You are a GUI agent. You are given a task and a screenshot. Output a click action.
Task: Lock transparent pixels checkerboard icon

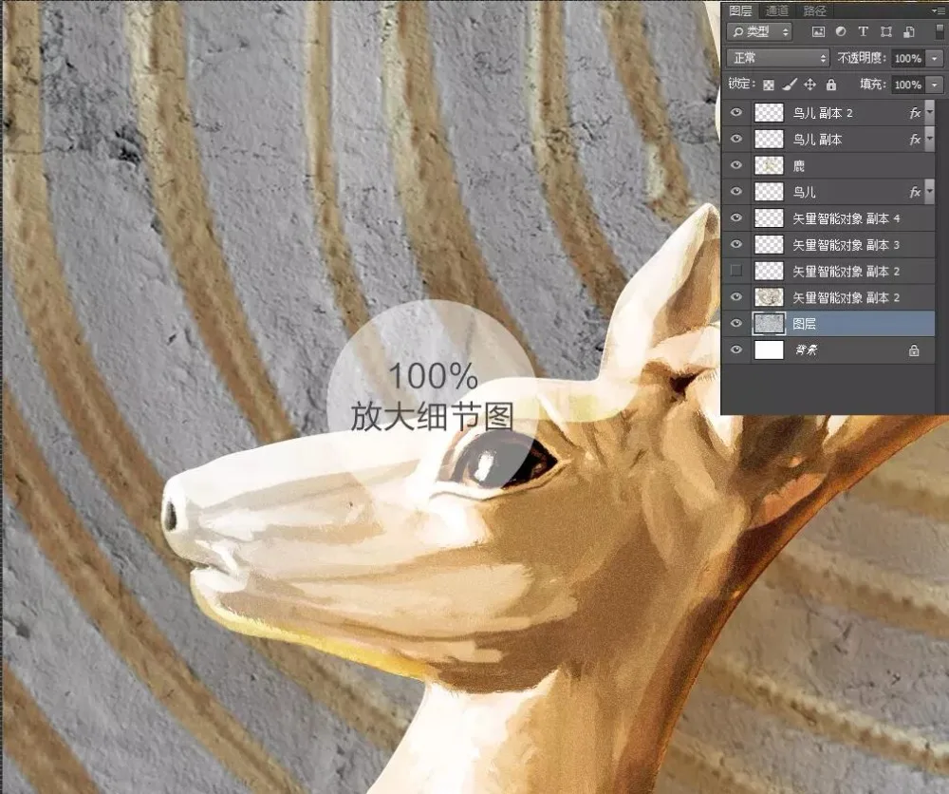pyautogui.click(x=768, y=85)
